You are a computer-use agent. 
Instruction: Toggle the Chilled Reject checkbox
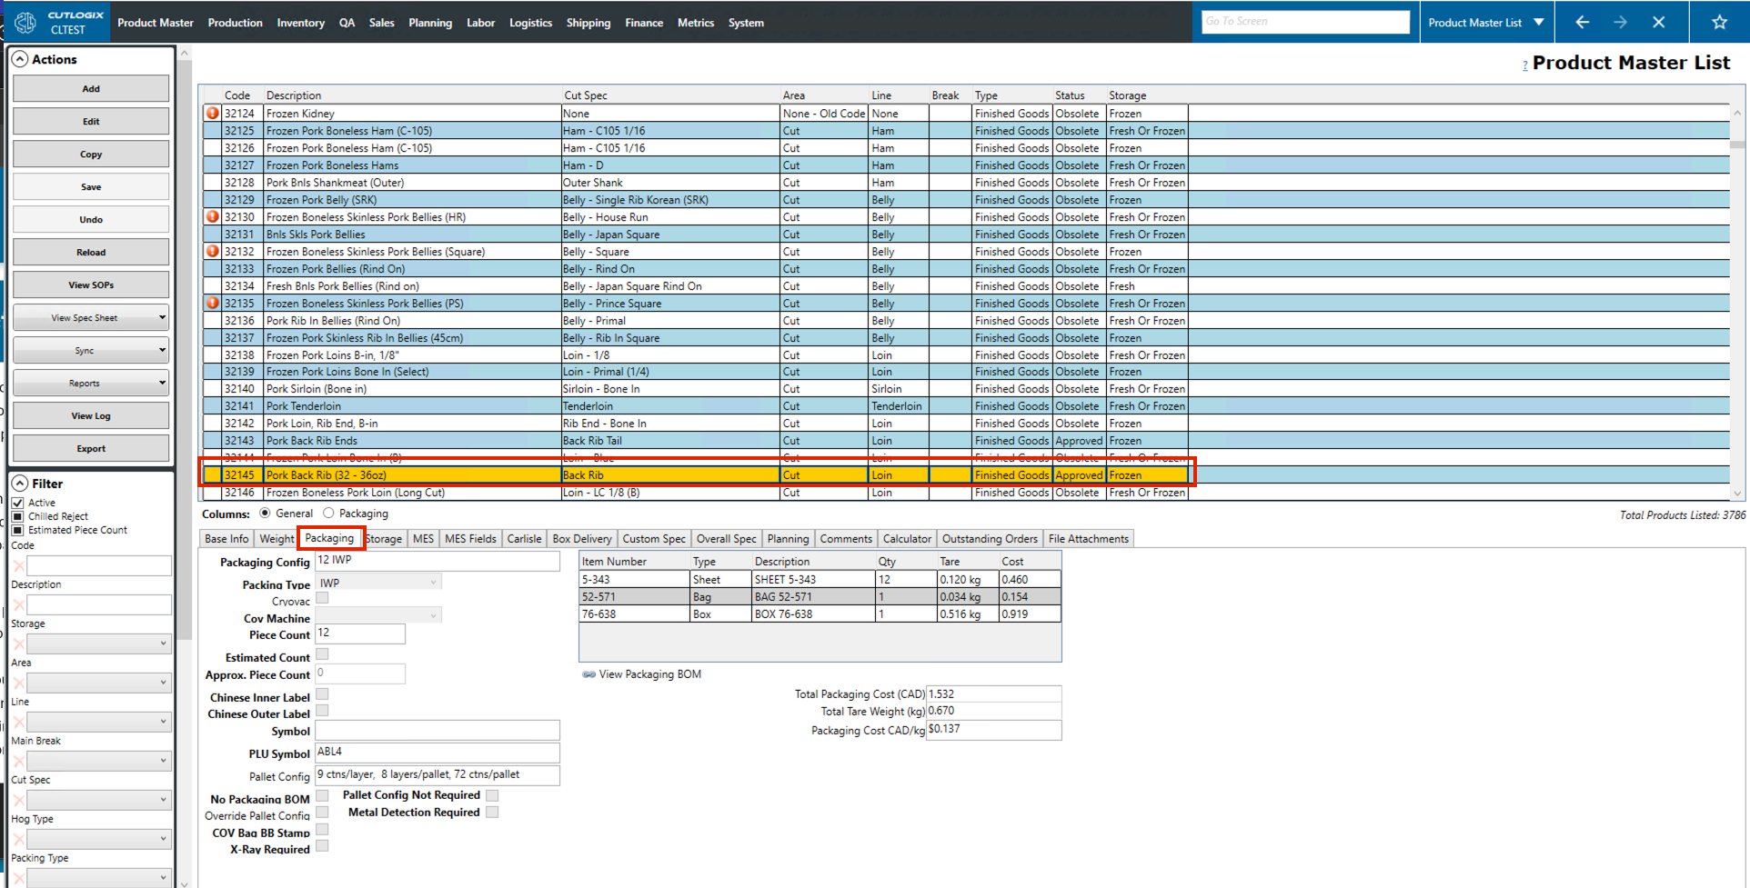[18, 516]
